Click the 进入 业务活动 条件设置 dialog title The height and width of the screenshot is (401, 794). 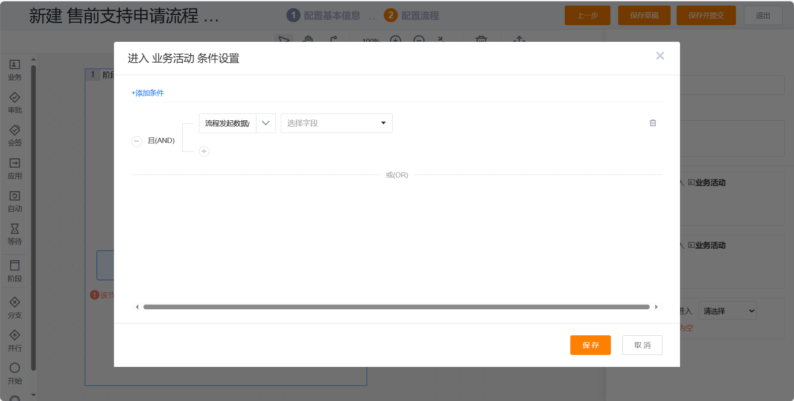point(184,58)
